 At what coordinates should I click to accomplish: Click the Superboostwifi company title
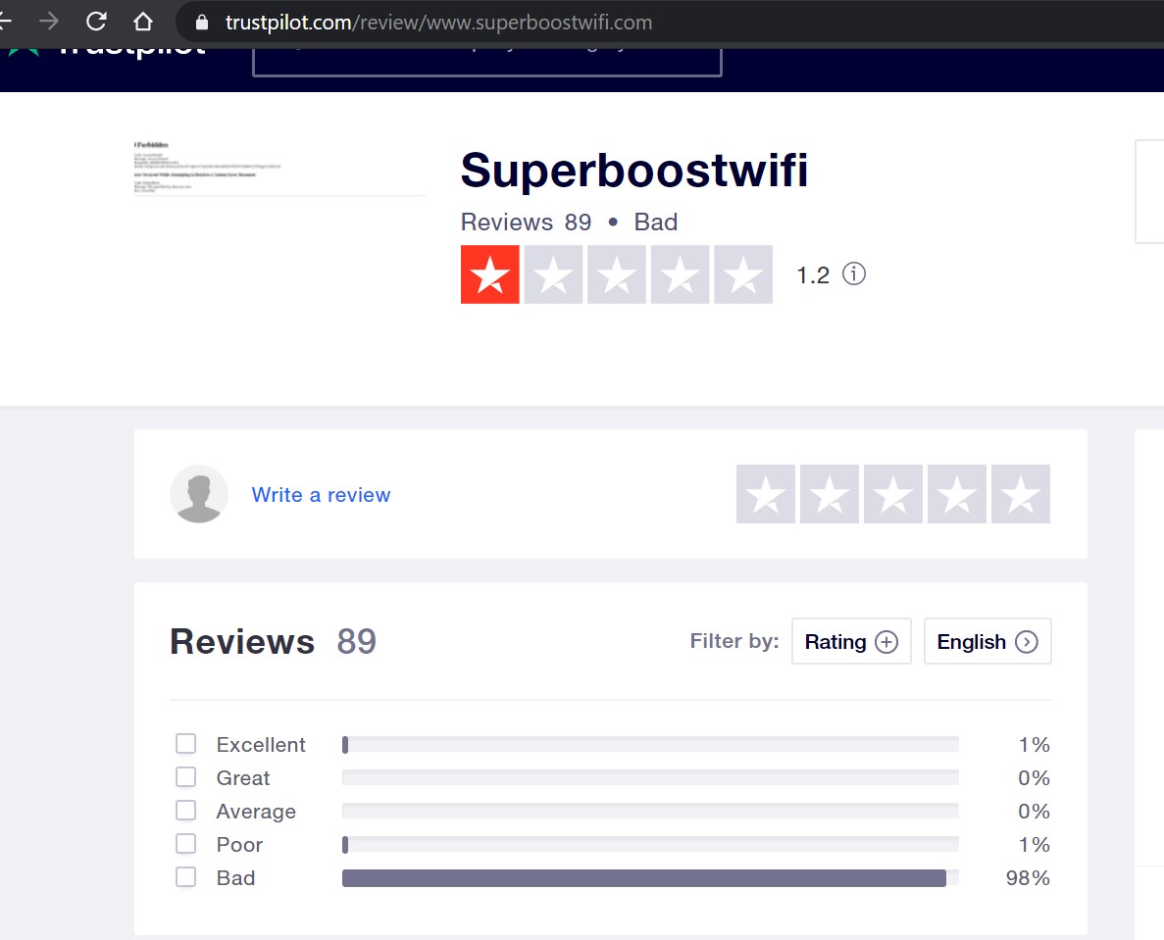[633, 171]
